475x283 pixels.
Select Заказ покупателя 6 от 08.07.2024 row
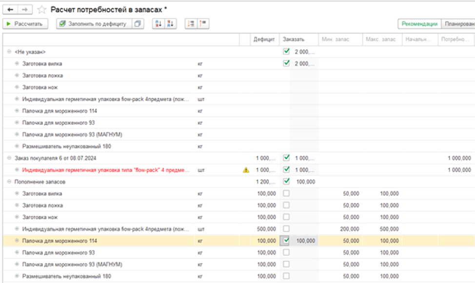point(56,158)
